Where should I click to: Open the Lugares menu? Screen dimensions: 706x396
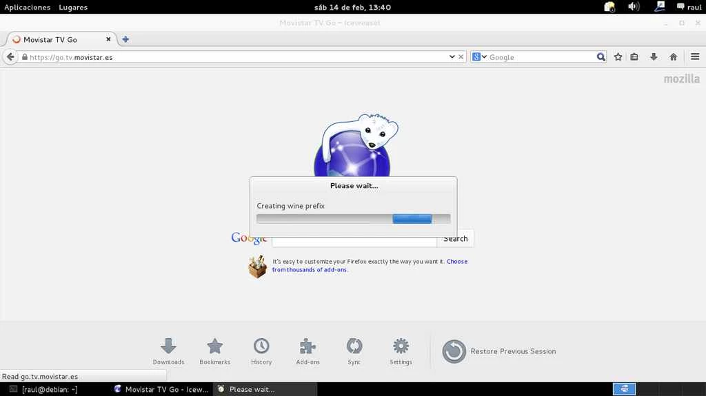click(x=73, y=7)
